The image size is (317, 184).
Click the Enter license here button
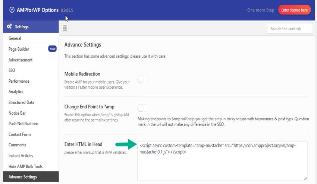294,10
